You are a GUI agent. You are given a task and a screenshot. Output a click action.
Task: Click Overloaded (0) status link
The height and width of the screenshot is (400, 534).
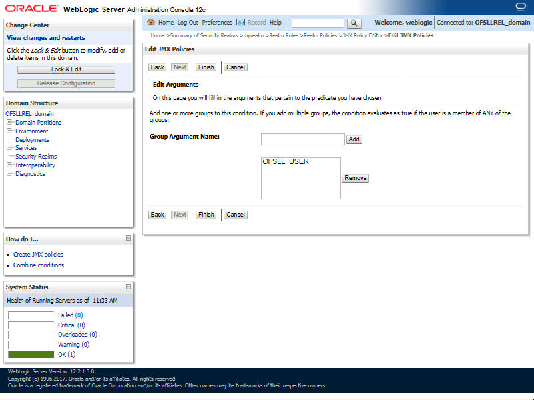(77, 335)
